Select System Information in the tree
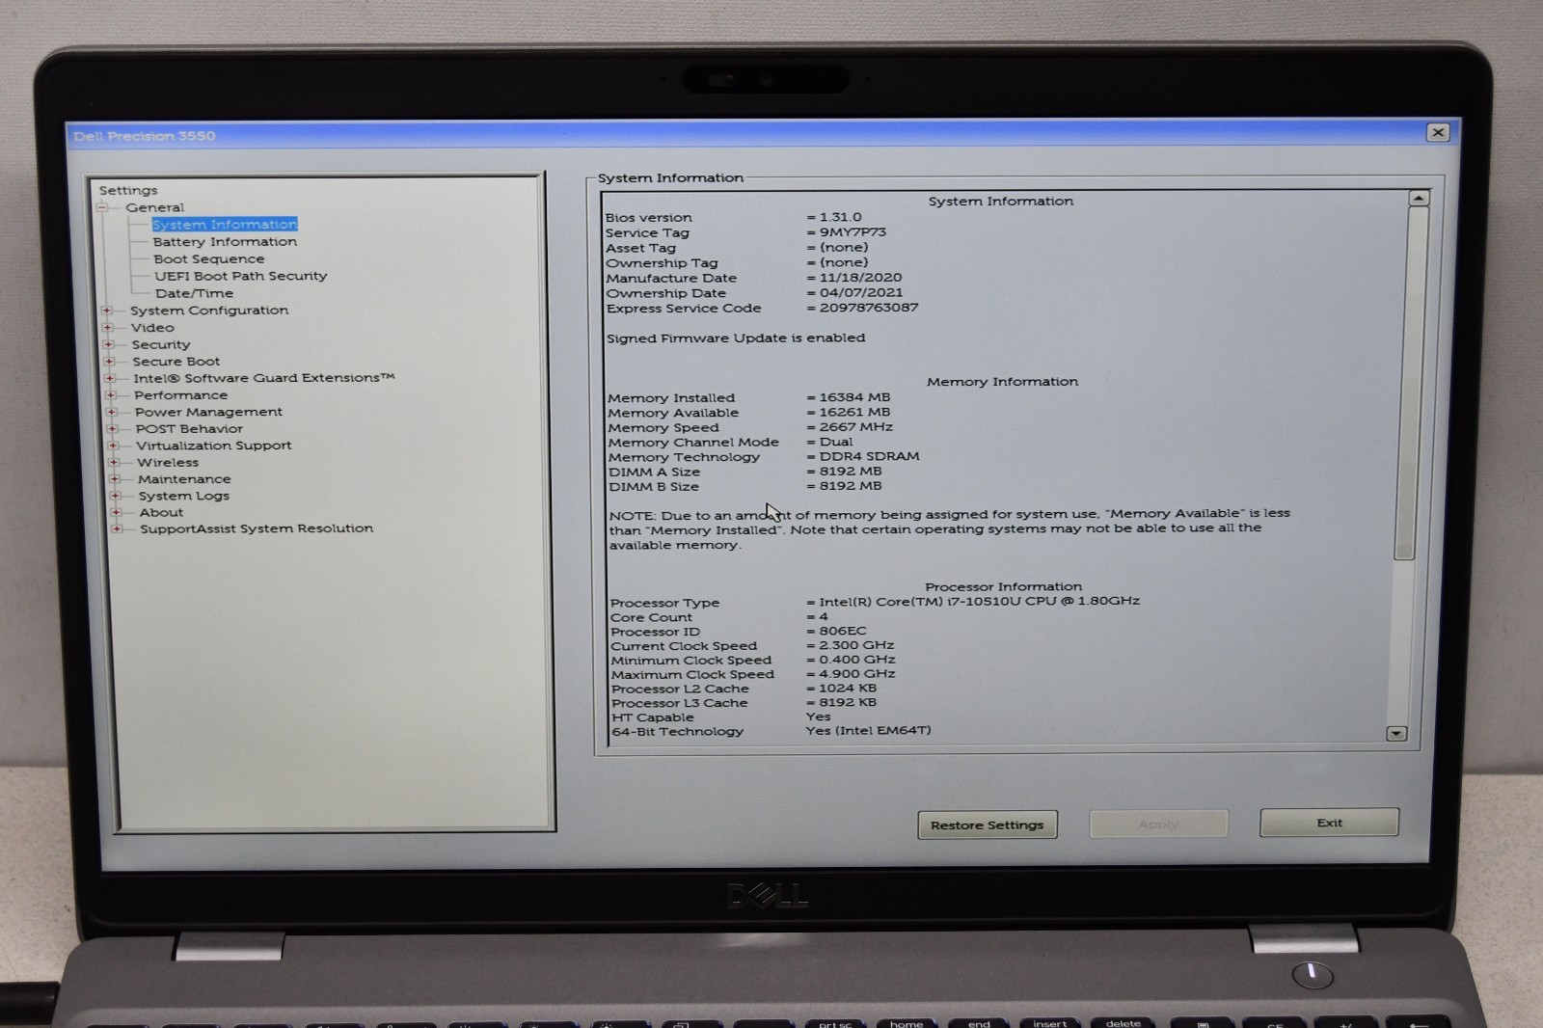1543x1028 pixels. tap(225, 225)
